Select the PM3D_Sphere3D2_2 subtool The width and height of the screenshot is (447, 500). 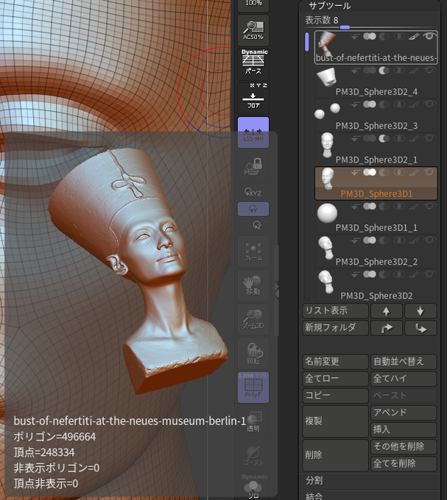pyautogui.click(x=376, y=252)
